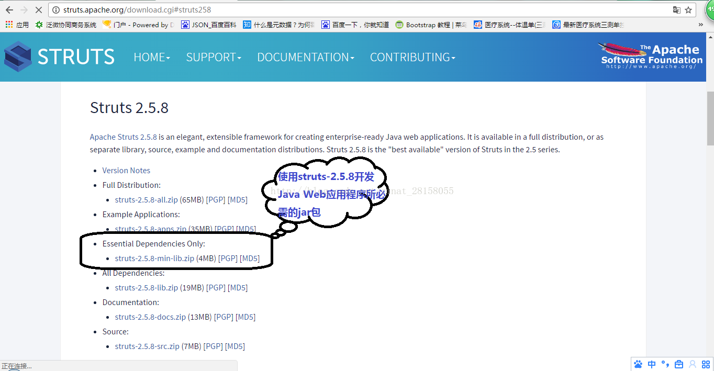Click the 'Full Distribution:' list label
714x371 pixels.
(131, 185)
